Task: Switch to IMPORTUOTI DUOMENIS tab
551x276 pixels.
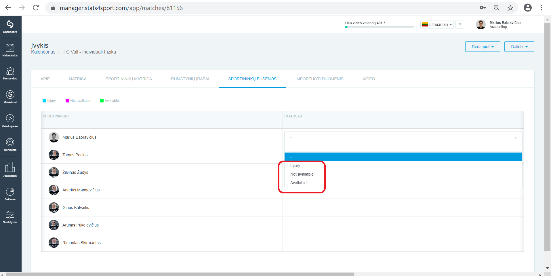Action: point(319,79)
